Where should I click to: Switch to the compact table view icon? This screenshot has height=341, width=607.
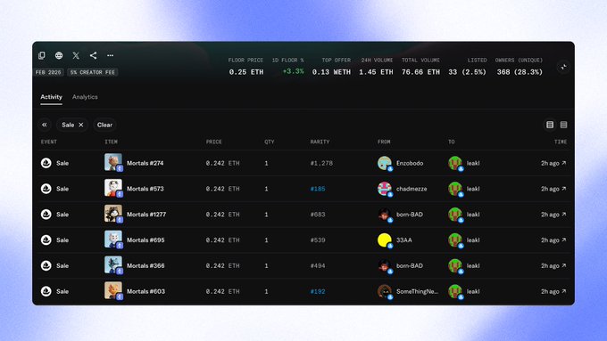[x=563, y=125]
